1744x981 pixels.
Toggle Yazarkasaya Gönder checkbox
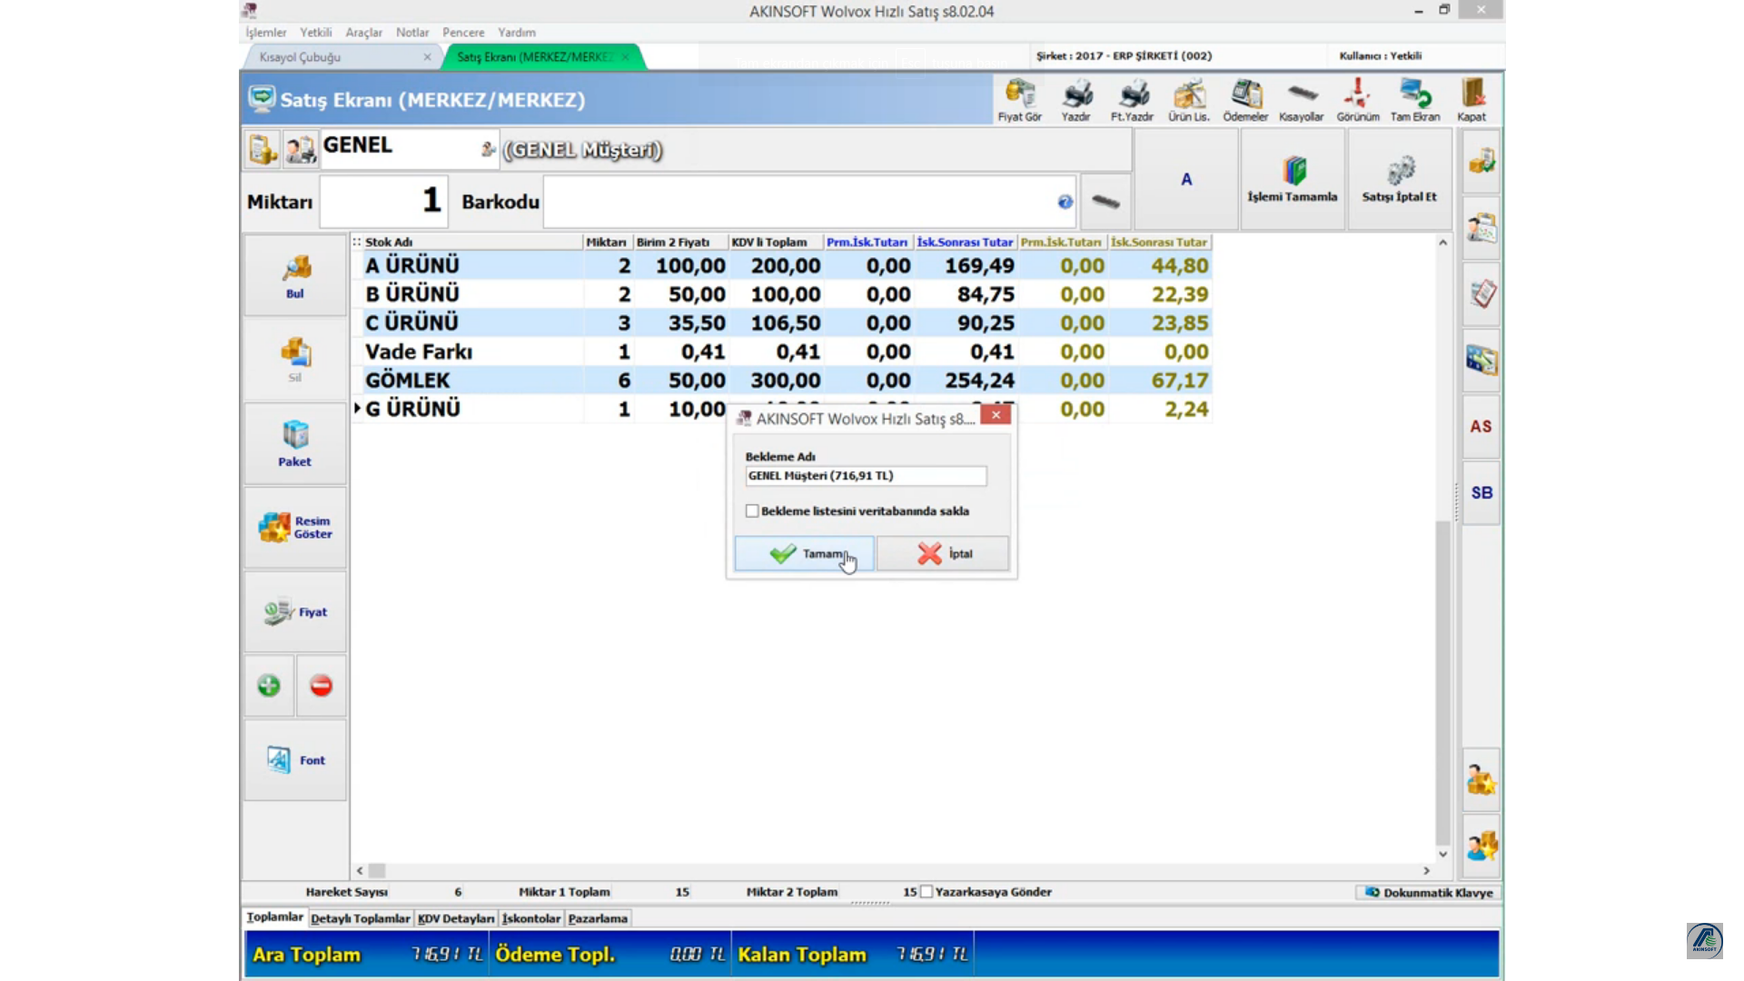coord(926,892)
